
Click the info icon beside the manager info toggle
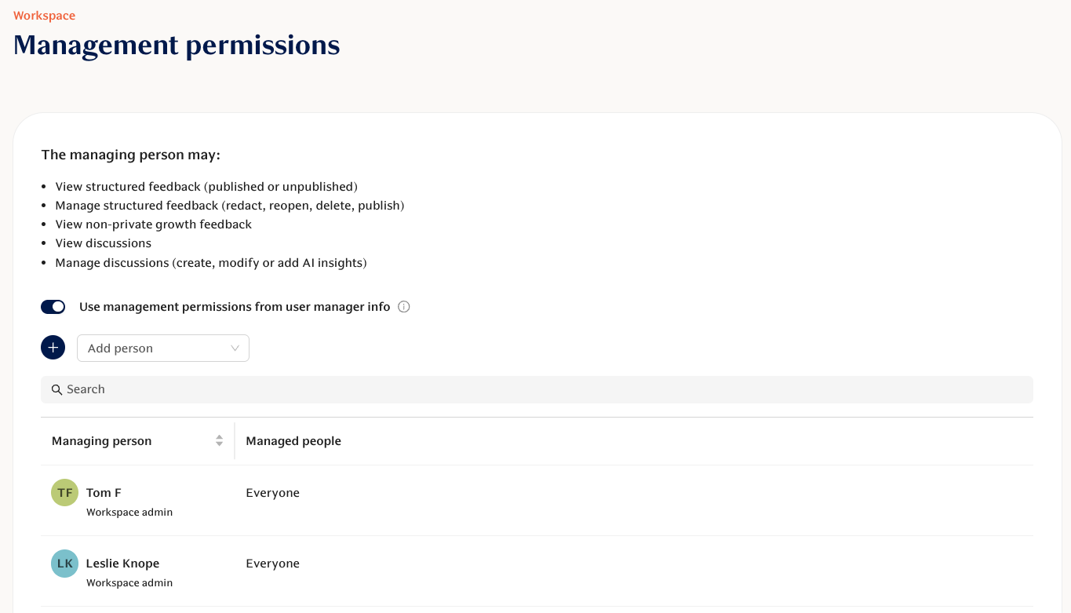(x=404, y=307)
